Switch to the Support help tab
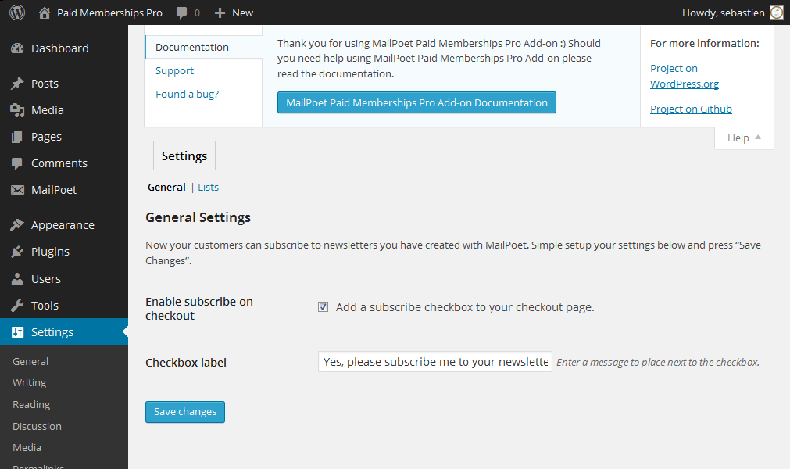 (174, 70)
